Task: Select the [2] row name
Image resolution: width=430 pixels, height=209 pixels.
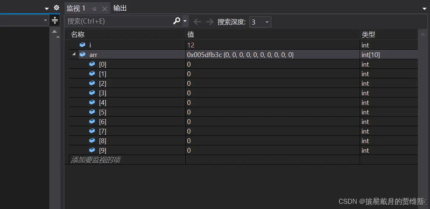Action: tap(103, 84)
